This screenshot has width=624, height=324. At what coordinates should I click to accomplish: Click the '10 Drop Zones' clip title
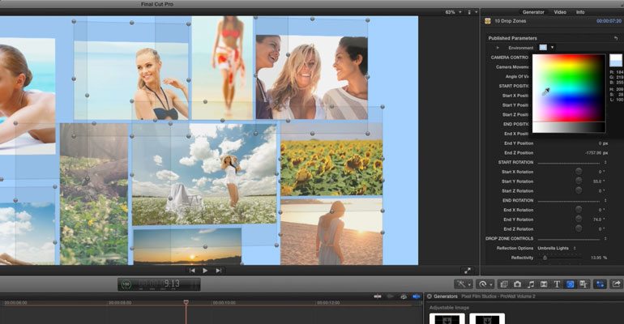point(511,21)
